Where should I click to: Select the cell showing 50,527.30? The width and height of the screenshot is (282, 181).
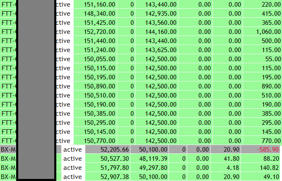point(108,159)
